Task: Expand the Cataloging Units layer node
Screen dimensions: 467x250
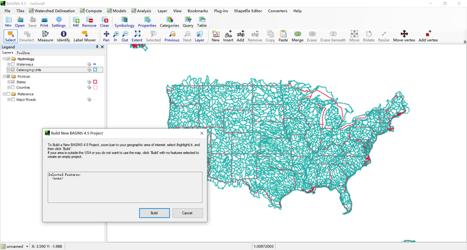Action: [x=9, y=70]
